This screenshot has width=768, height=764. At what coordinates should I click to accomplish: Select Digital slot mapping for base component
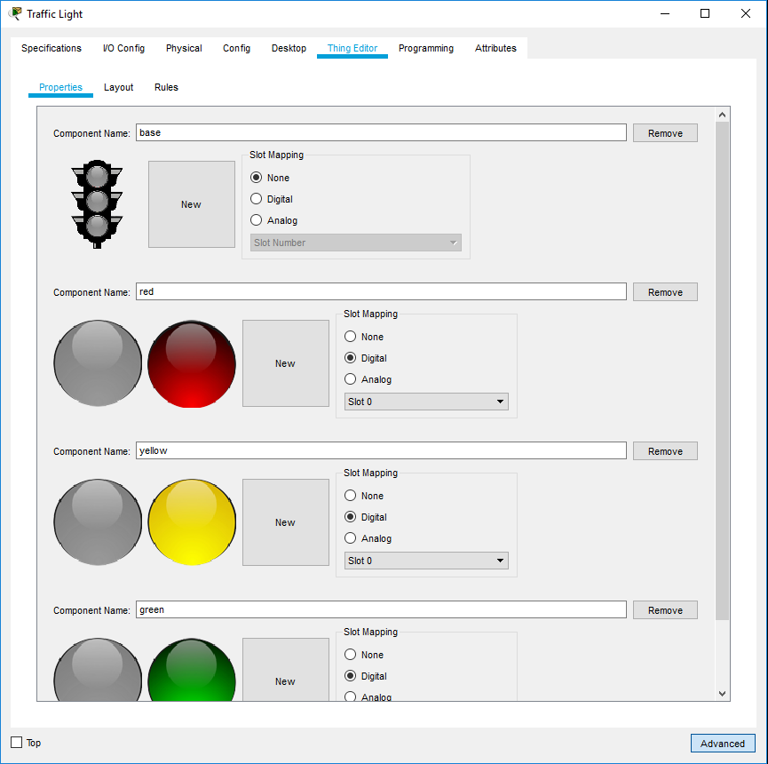257,199
